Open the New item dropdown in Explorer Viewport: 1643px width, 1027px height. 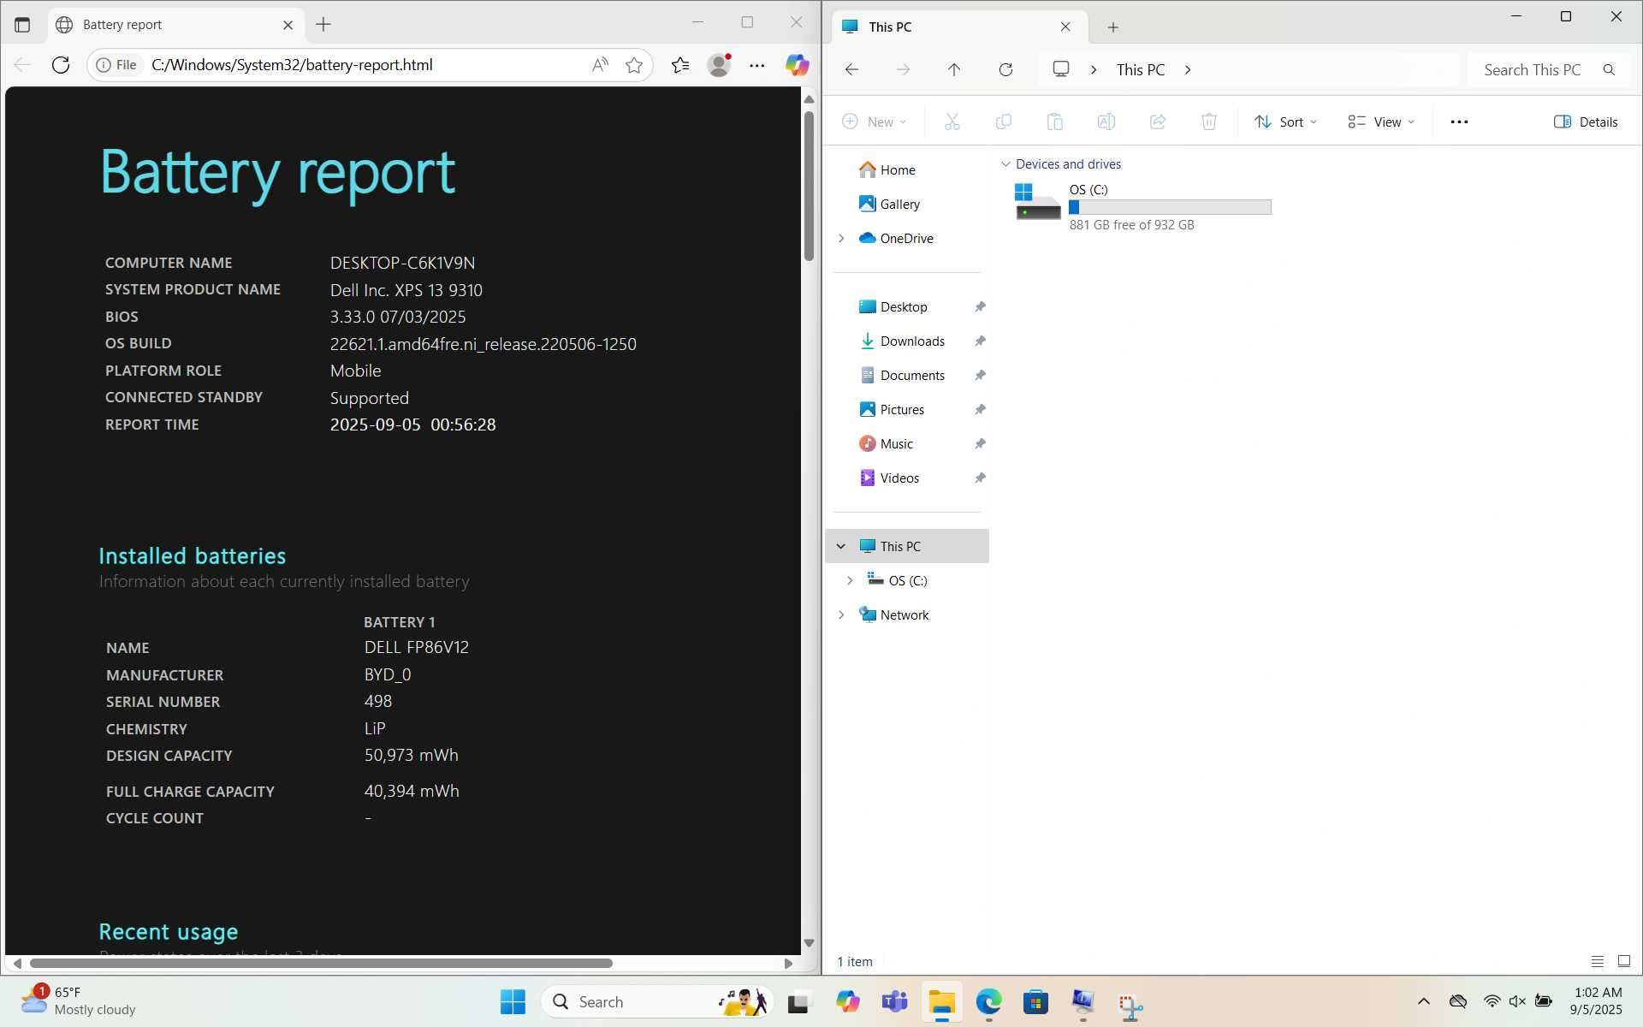pyautogui.click(x=875, y=122)
